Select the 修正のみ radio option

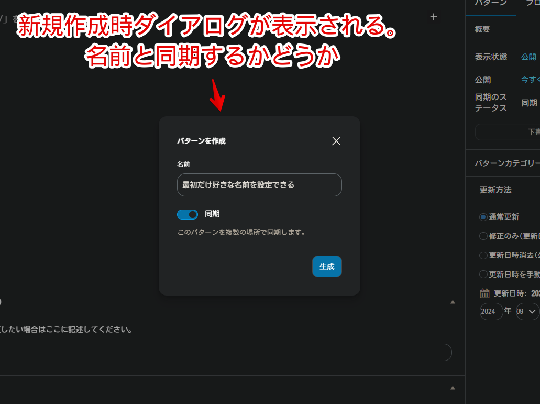[x=483, y=236]
